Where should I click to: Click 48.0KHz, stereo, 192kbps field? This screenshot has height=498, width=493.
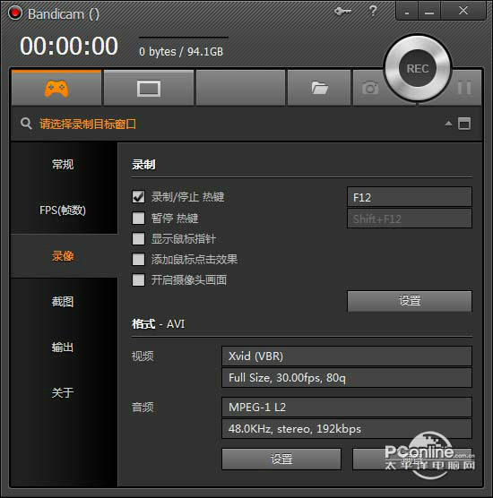(347, 429)
